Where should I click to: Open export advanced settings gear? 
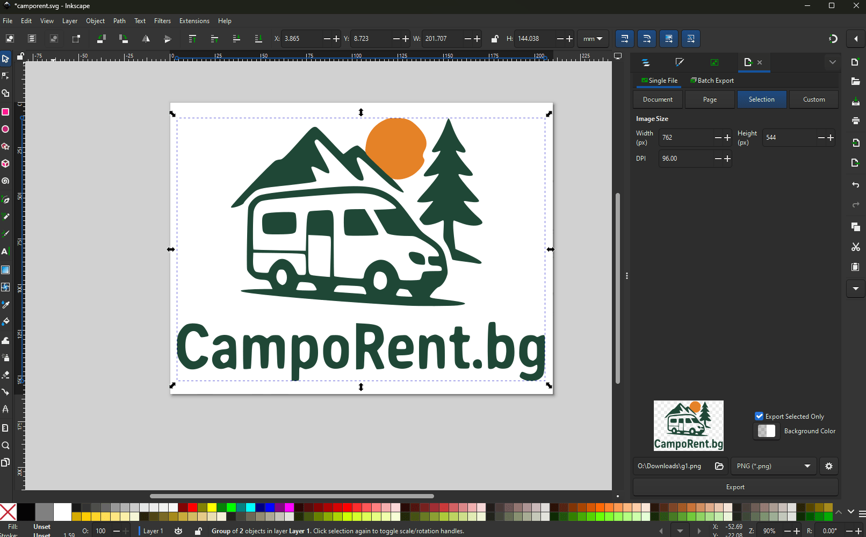click(x=829, y=466)
